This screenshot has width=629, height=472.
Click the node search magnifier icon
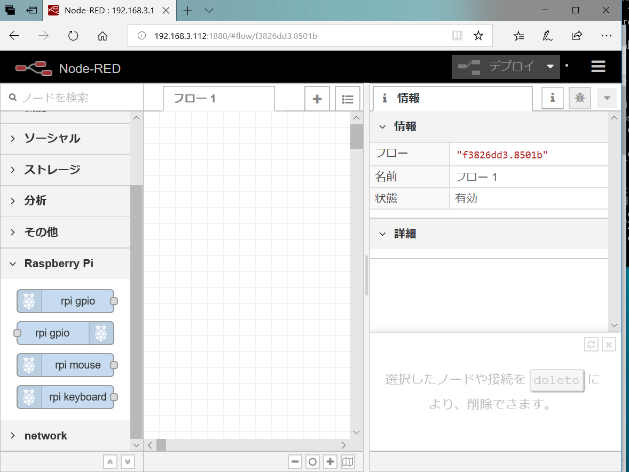coord(13,98)
